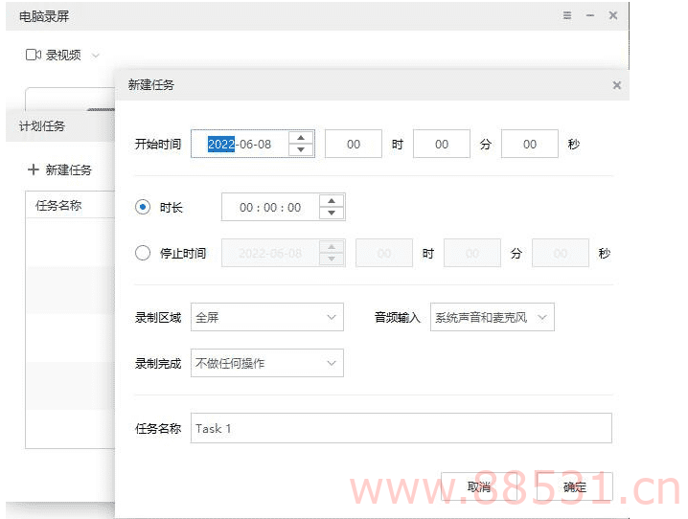Minimize the 电脑录屏 main window
Viewport: 688px width, 519px height.
(x=590, y=15)
